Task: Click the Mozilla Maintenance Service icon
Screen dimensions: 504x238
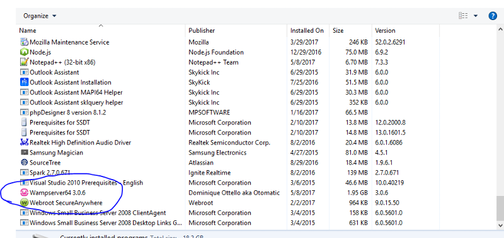Action: click(24, 42)
